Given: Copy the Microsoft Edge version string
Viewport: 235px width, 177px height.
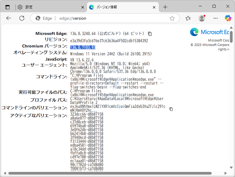Looking at the screenshot, I should point(150,34).
